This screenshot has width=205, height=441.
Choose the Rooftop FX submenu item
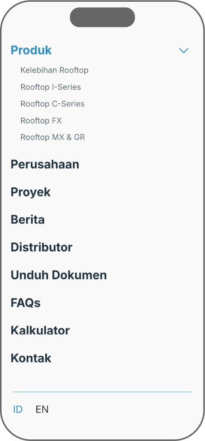[x=41, y=121]
